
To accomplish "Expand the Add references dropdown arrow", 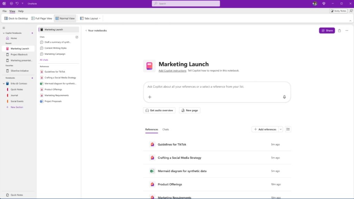I will [x=281, y=129].
